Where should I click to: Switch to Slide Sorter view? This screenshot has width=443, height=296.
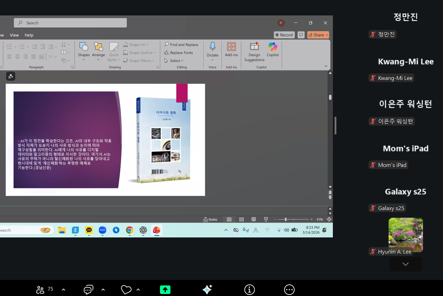point(241,219)
